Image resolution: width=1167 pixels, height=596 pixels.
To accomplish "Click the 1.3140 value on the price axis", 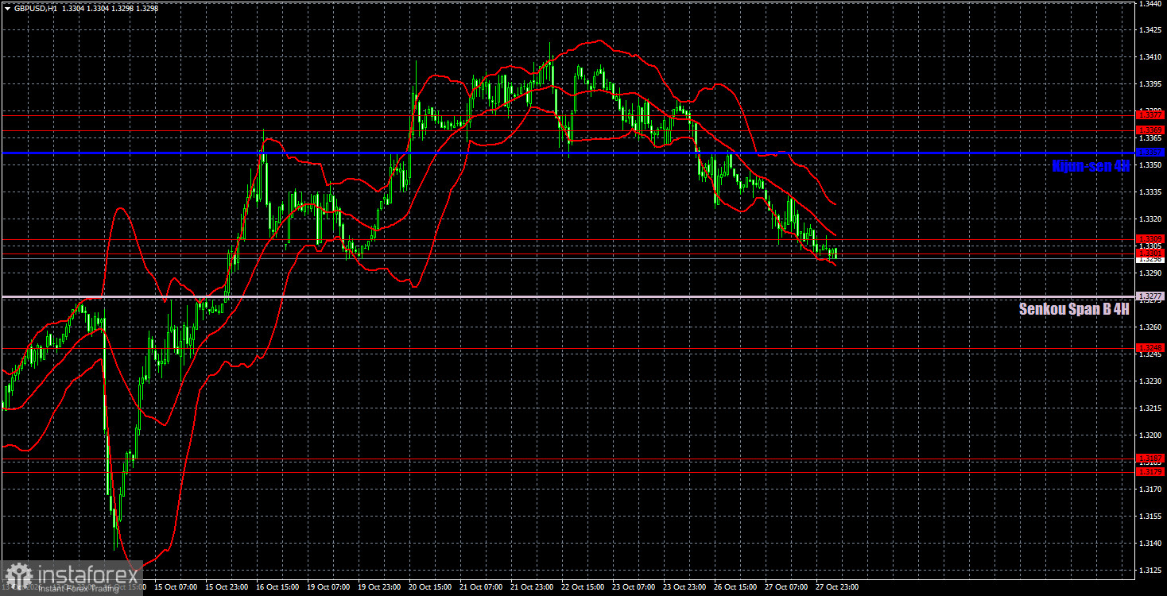I will [x=1150, y=544].
